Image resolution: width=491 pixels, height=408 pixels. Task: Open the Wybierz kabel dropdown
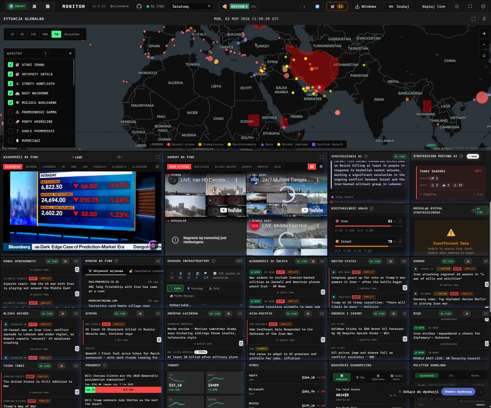pos(205,305)
